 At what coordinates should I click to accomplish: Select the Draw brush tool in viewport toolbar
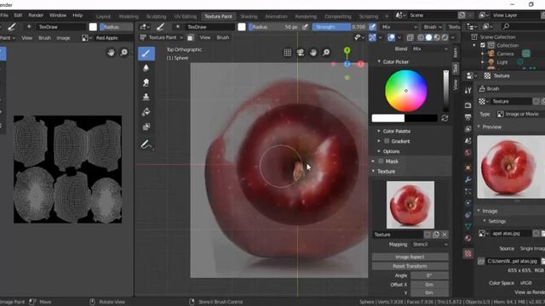point(146,54)
